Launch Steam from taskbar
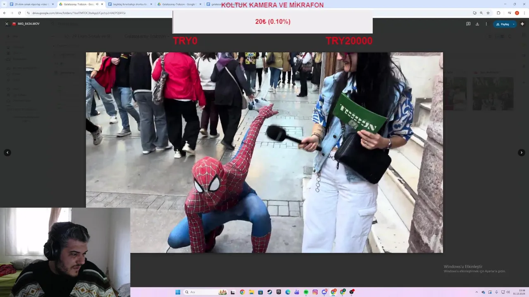This screenshot has height=297, width=529. [x=269, y=292]
